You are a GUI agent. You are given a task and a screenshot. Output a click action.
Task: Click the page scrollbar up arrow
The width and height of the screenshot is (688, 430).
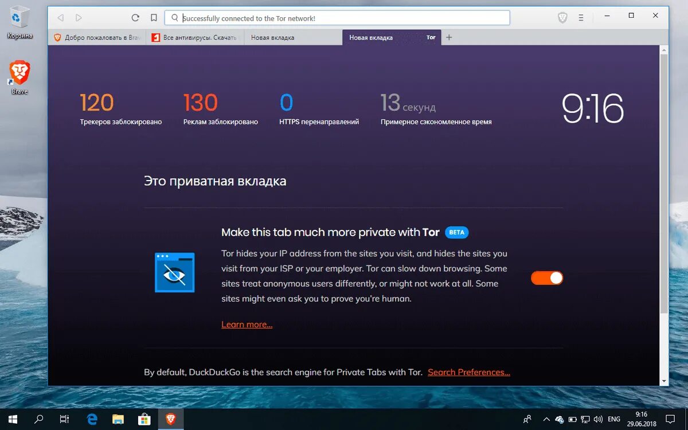click(664, 50)
